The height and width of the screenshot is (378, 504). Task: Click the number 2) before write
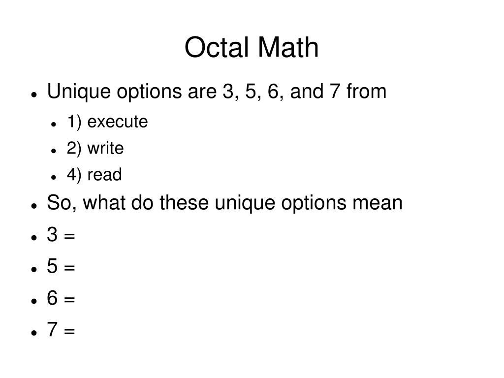(x=74, y=149)
